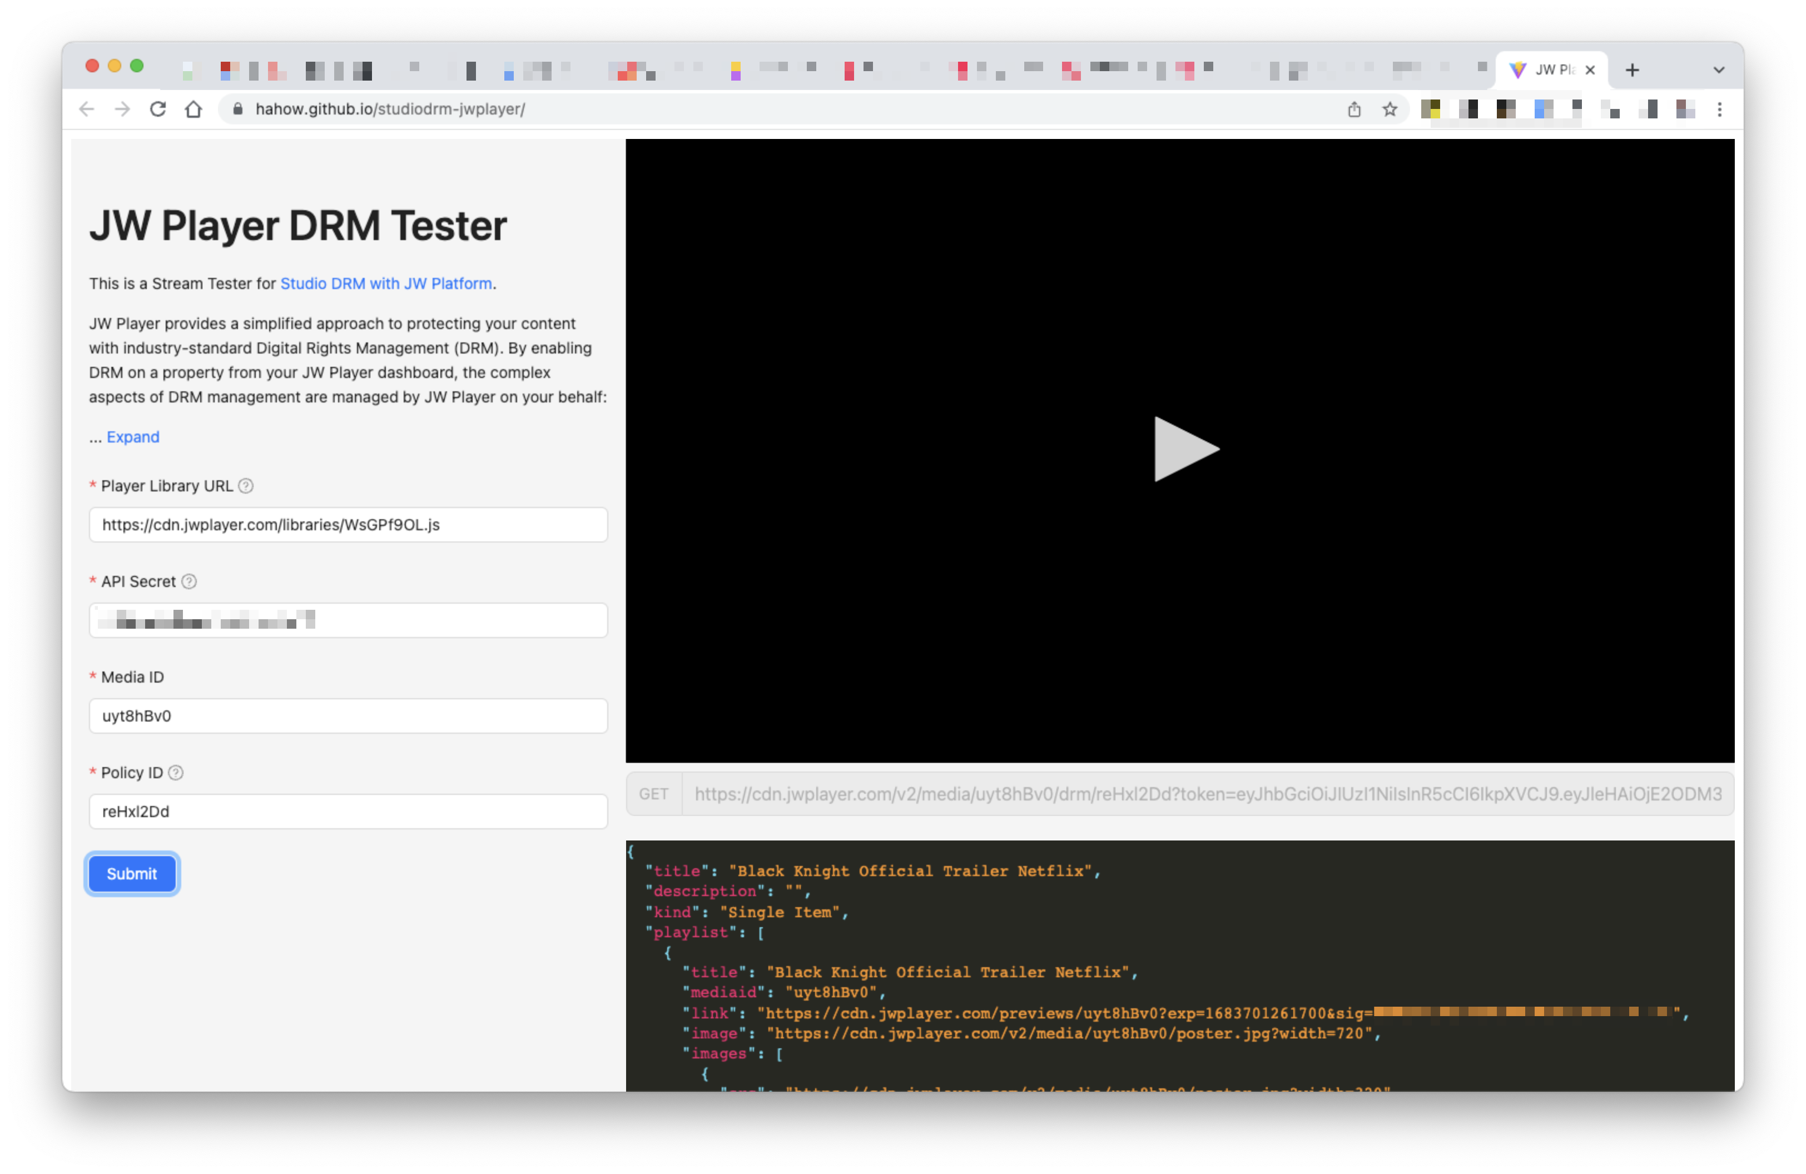This screenshot has width=1806, height=1174.
Task: Close the JW Player tab
Action: [x=1590, y=70]
